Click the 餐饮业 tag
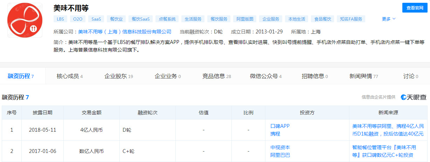Screen dimensions: 430x162 [116, 19]
